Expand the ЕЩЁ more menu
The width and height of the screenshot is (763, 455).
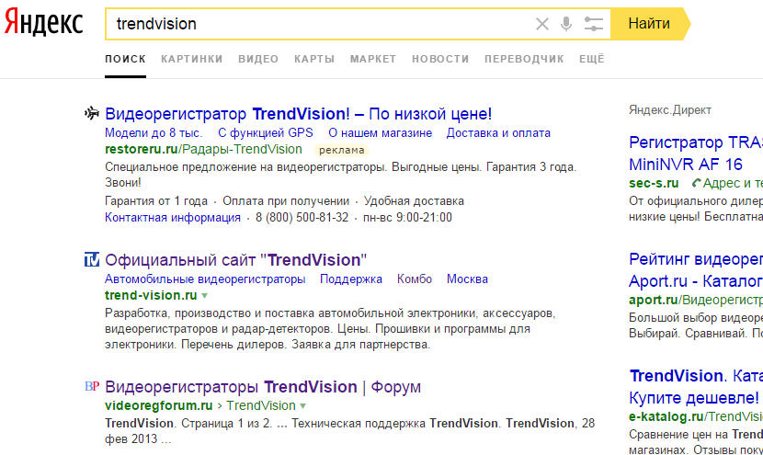[x=592, y=59]
